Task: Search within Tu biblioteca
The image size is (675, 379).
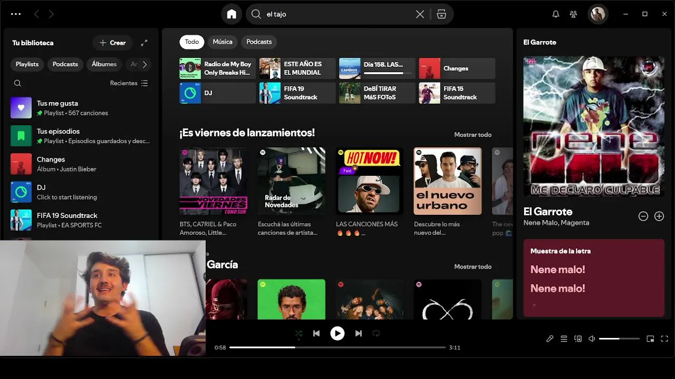Action: (x=17, y=83)
